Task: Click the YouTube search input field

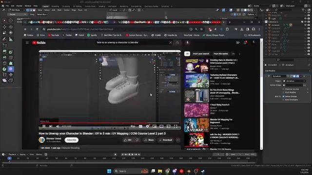Action: point(131,42)
